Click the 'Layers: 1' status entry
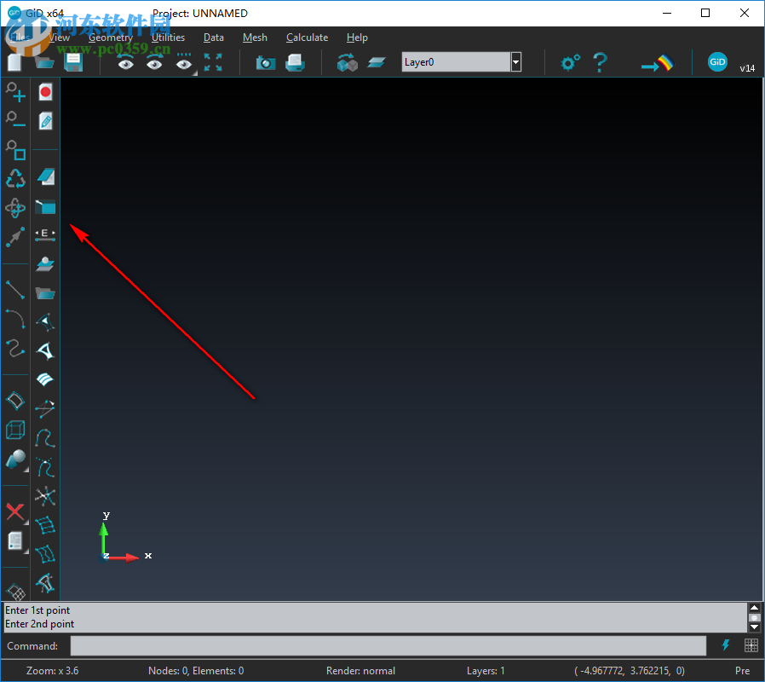765x682 pixels. (486, 671)
